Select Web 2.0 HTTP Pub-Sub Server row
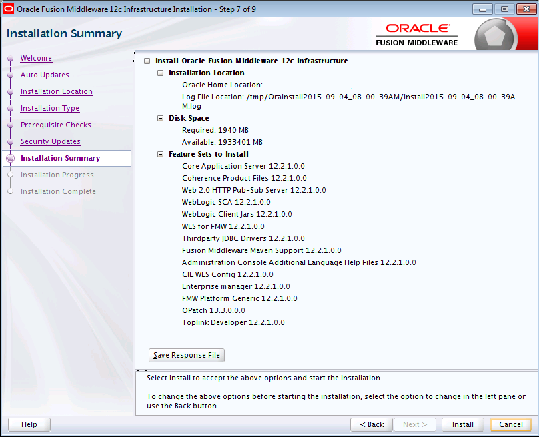539x437 pixels. (254, 190)
